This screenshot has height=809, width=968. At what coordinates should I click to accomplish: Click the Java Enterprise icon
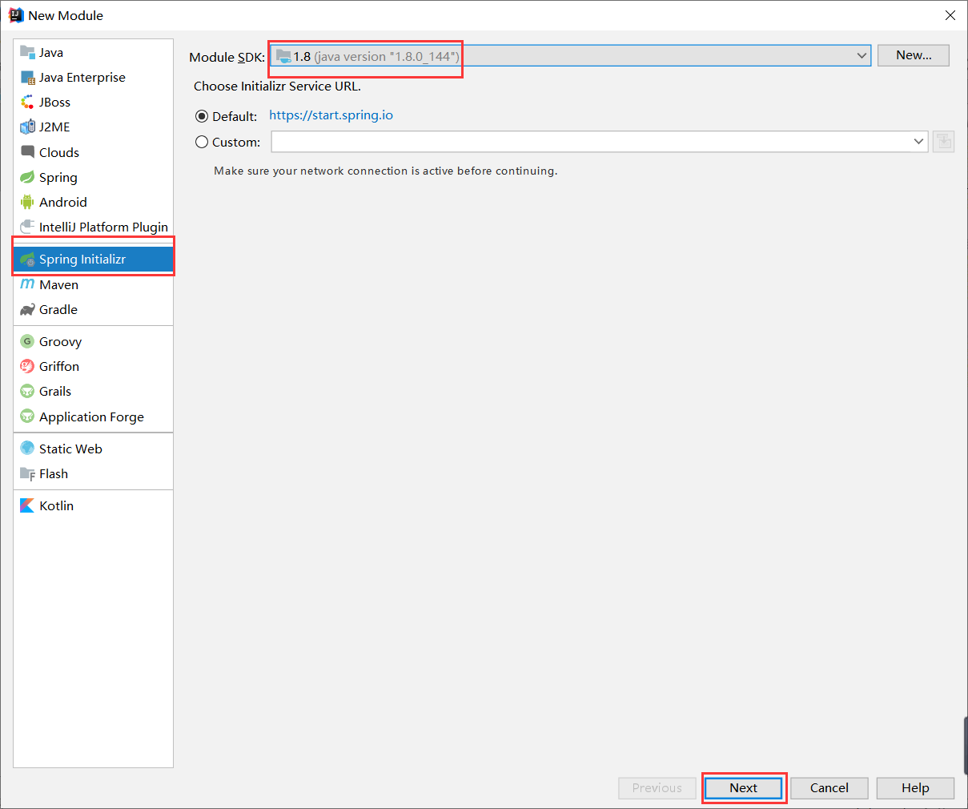point(27,78)
